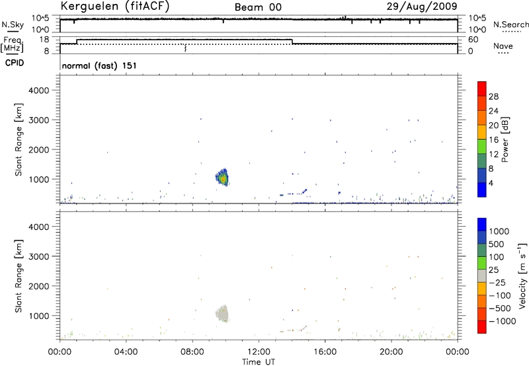Screen dimensions: 529x366
Task: Click the frequency step-down near 14:00 UT
Action: coord(292,42)
